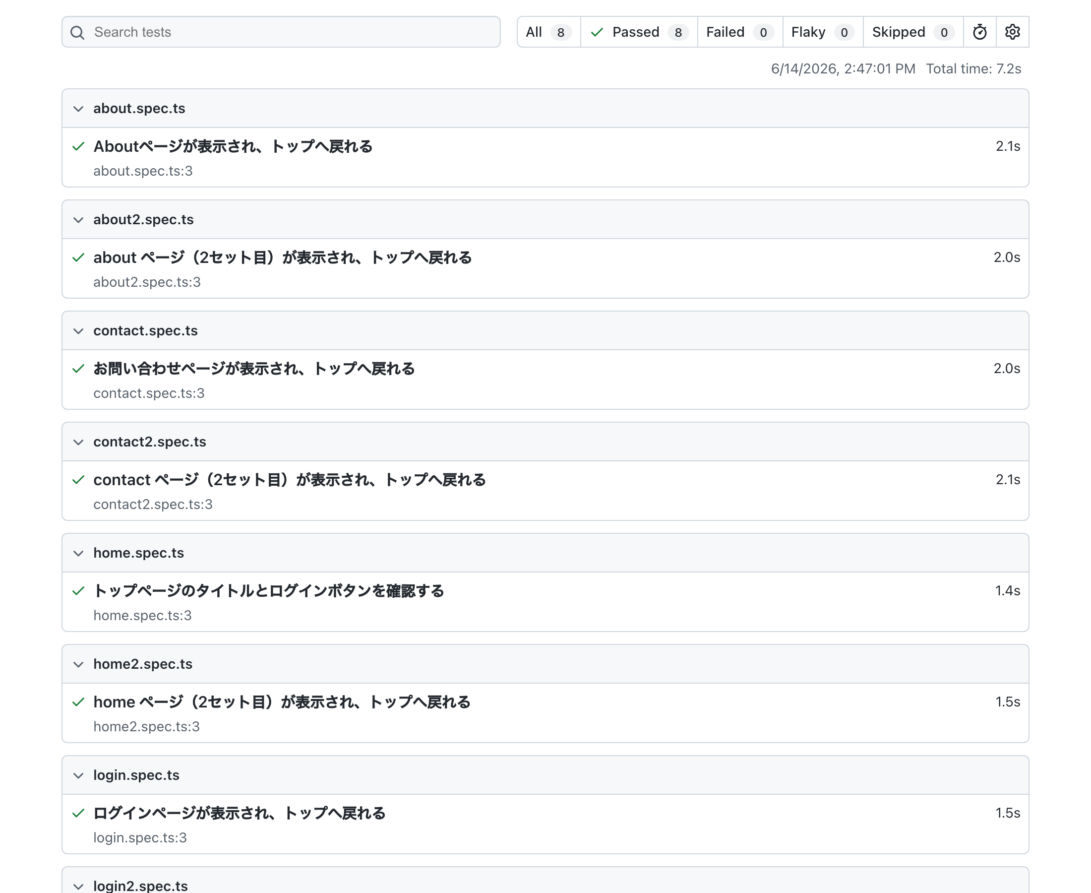The image size is (1091, 893).
Task: Open report settings gear icon
Action: 1012,32
